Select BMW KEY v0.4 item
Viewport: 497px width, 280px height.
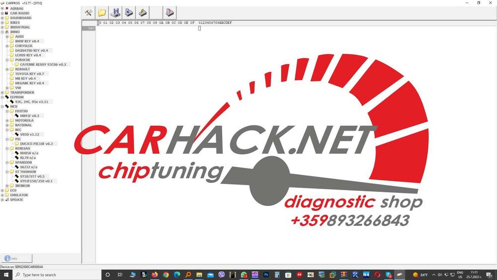[x=27, y=41]
